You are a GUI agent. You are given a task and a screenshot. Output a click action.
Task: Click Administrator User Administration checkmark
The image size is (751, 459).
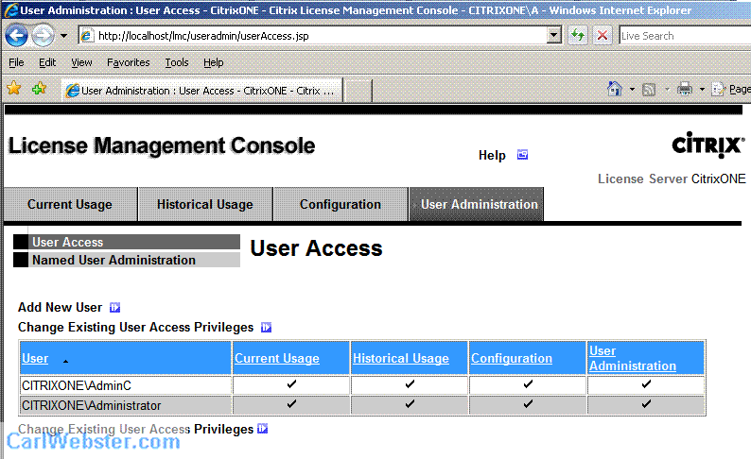coord(646,404)
